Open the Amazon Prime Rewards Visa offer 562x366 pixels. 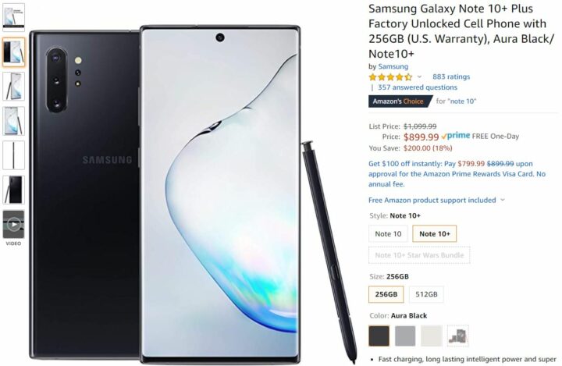(457, 174)
